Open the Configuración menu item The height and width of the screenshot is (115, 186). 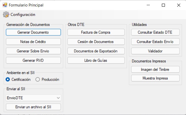coord(19,14)
